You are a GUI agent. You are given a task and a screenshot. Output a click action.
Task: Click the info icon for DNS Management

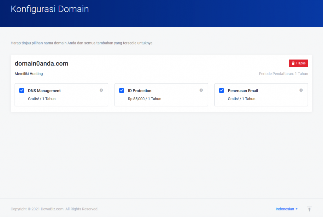coord(101,90)
